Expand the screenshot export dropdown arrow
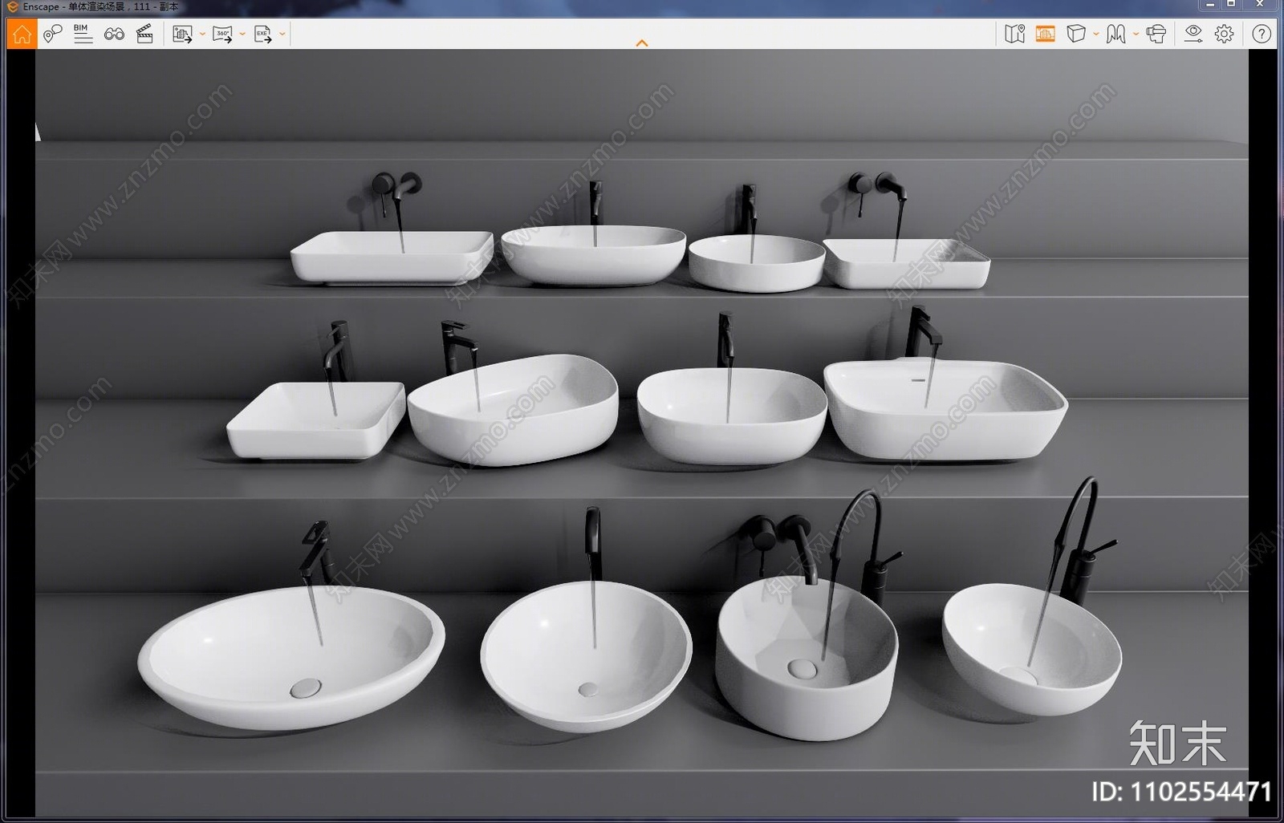 (x=202, y=34)
